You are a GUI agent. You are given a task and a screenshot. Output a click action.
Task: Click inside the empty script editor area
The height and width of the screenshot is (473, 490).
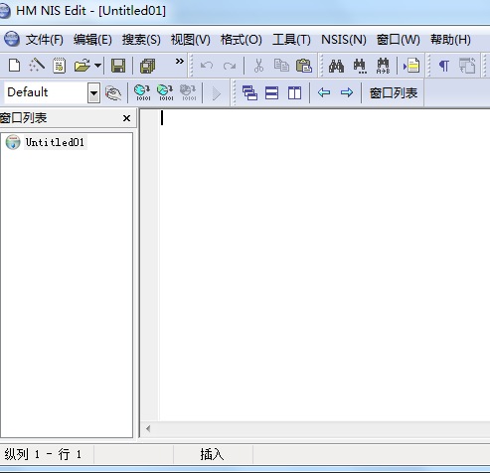click(325, 265)
